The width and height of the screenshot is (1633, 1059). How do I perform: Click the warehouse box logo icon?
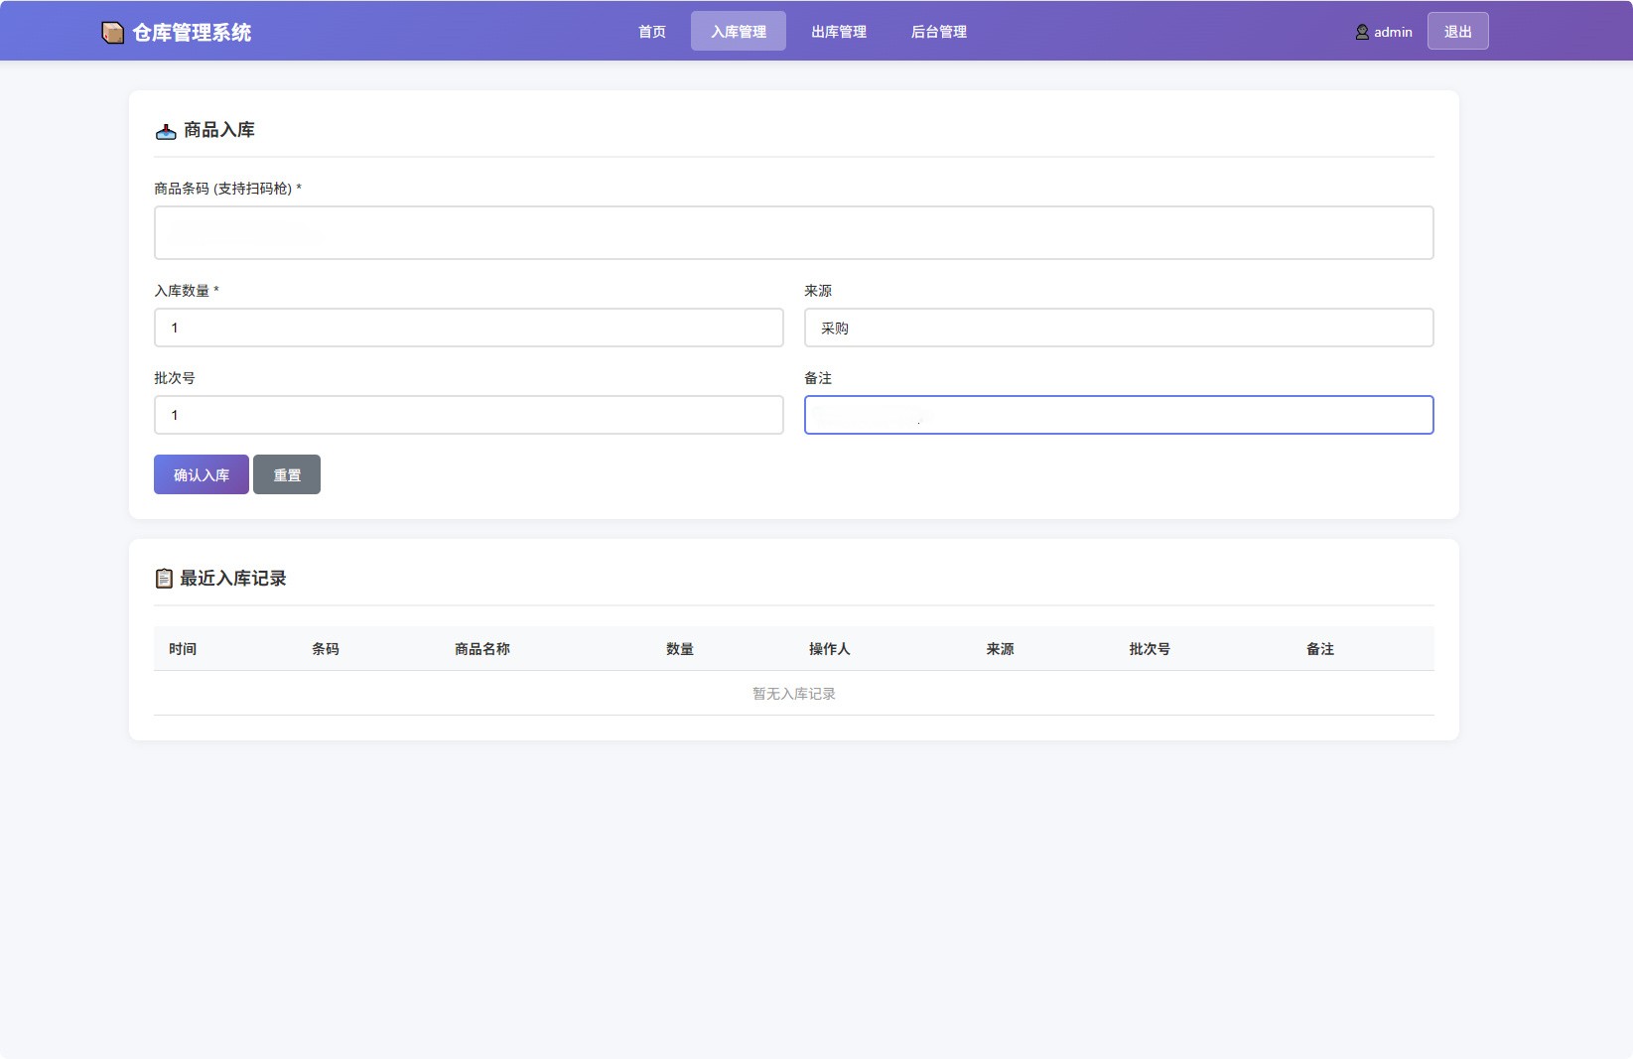[x=113, y=33]
